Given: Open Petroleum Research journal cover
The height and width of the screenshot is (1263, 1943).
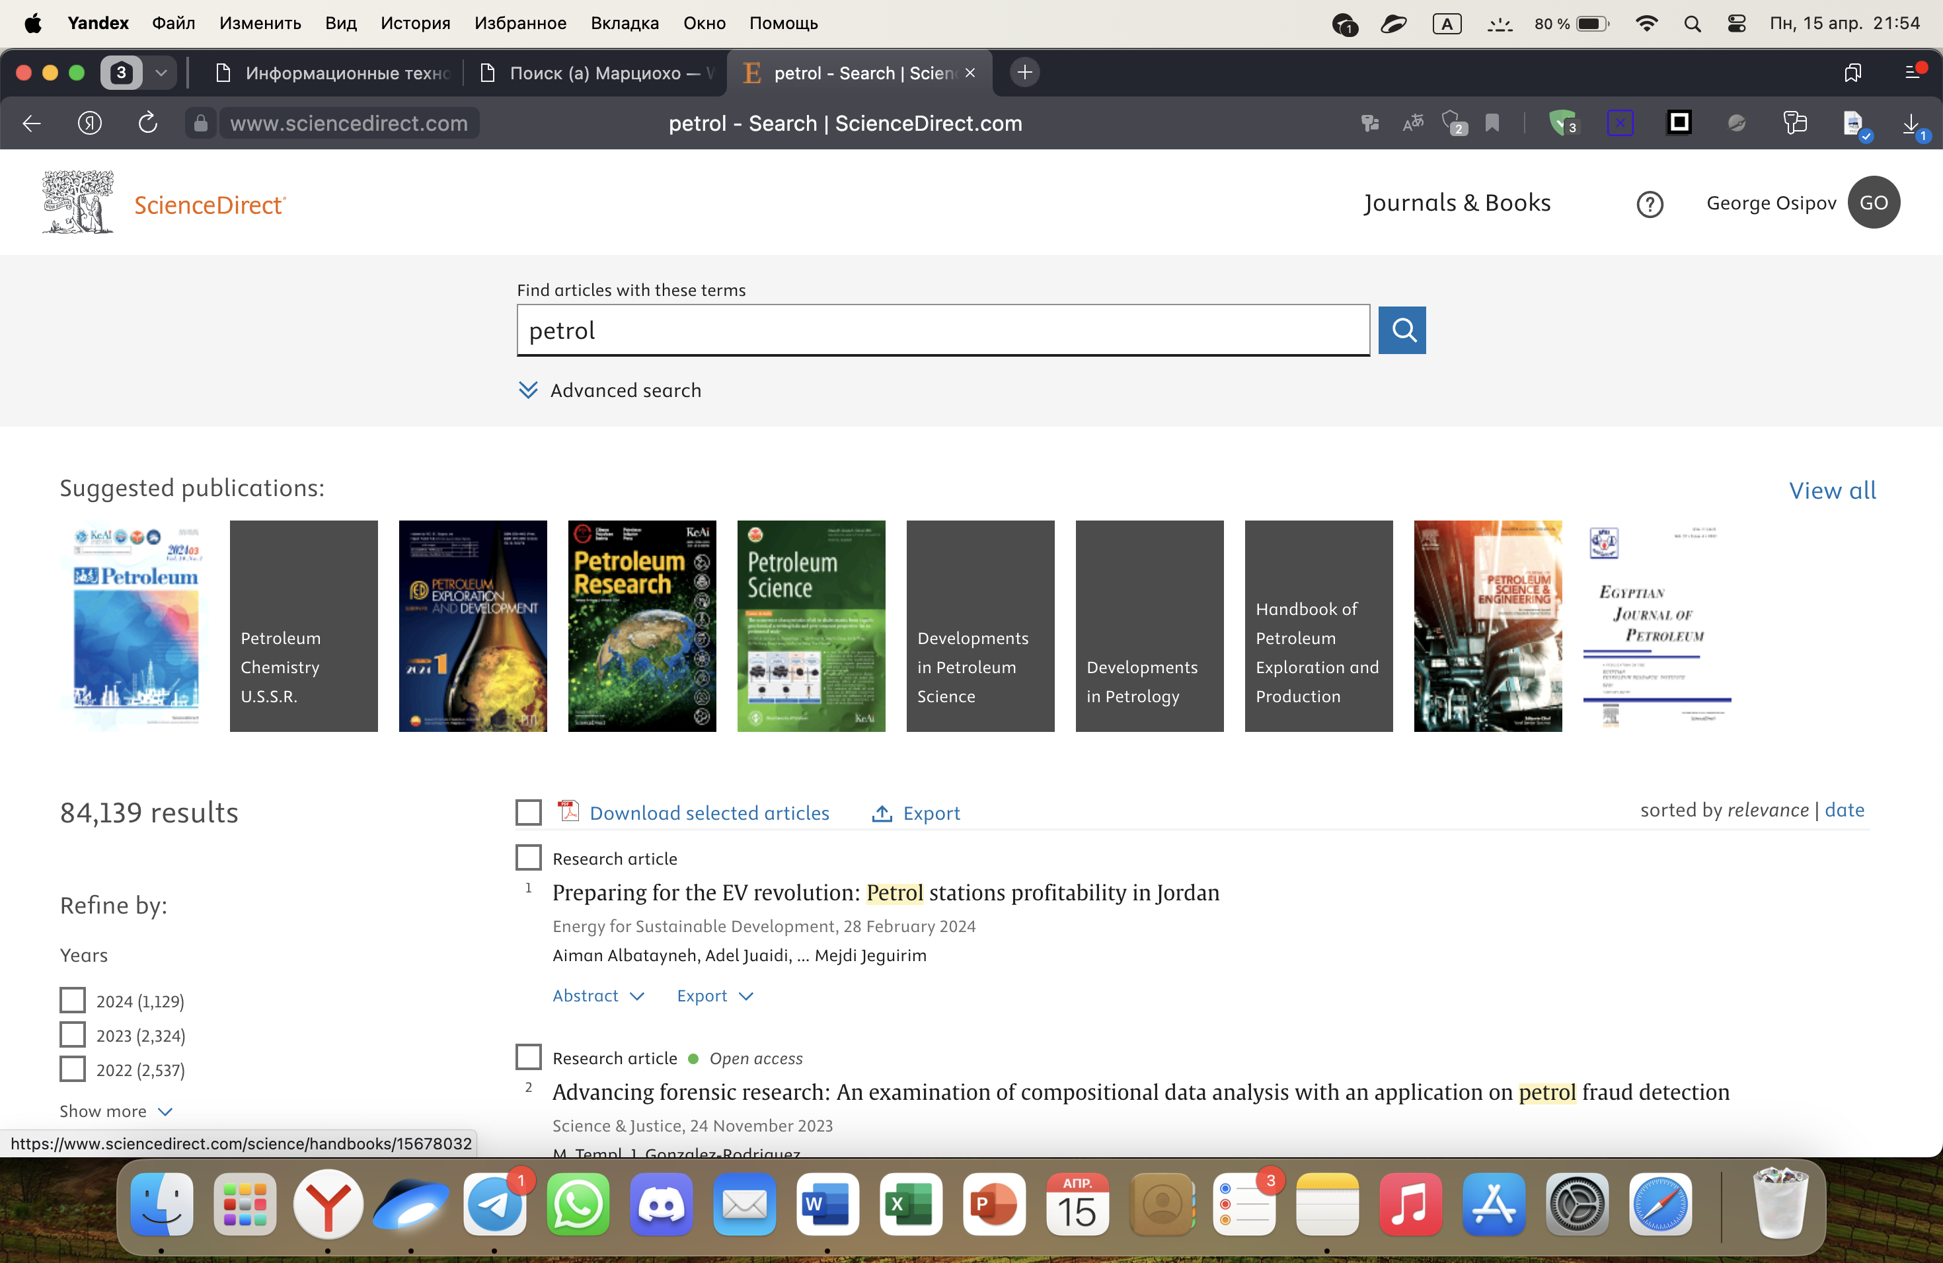Looking at the screenshot, I should click(x=642, y=626).
